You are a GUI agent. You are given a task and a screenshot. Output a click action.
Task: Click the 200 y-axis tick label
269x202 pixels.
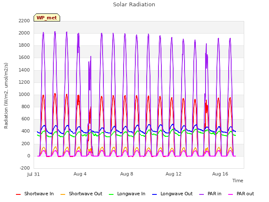(26, 144)
